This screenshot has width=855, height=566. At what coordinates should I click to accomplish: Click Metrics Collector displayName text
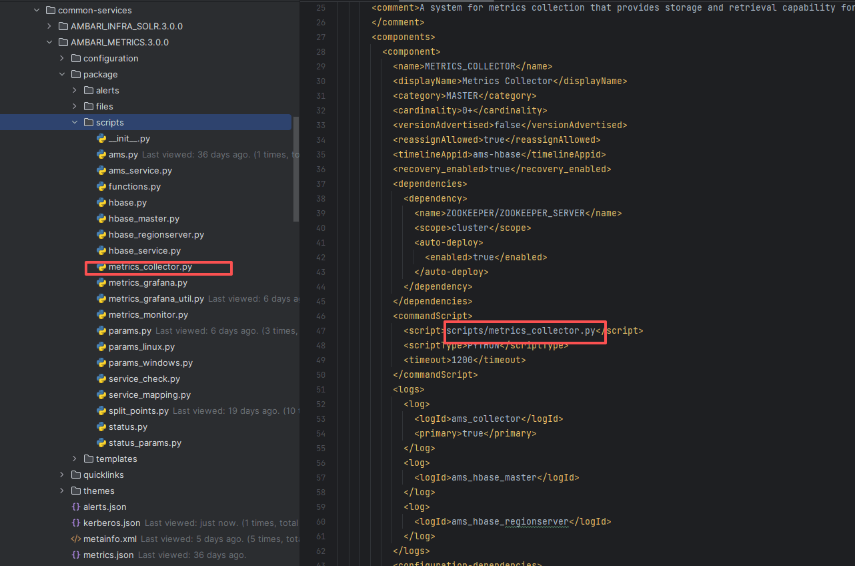(508, 81)
